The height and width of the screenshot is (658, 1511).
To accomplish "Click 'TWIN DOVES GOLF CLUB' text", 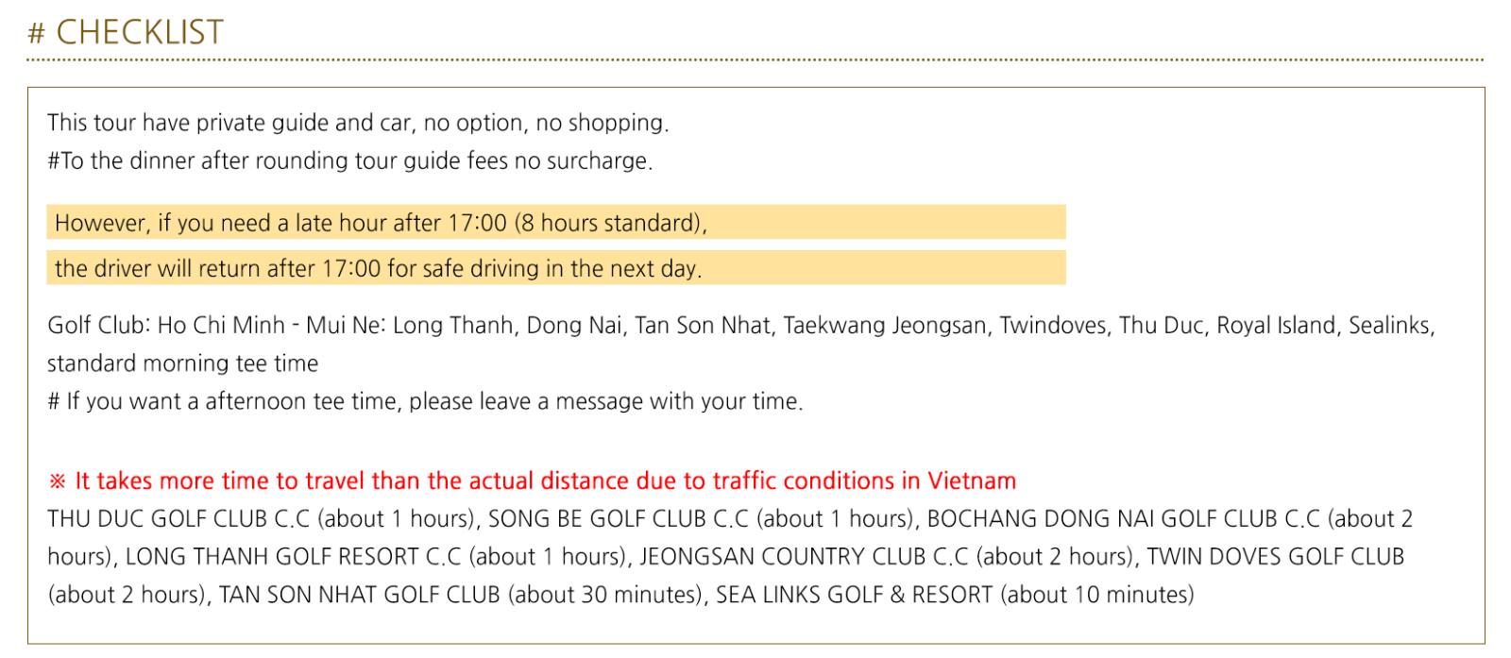I will (1276, 556).
